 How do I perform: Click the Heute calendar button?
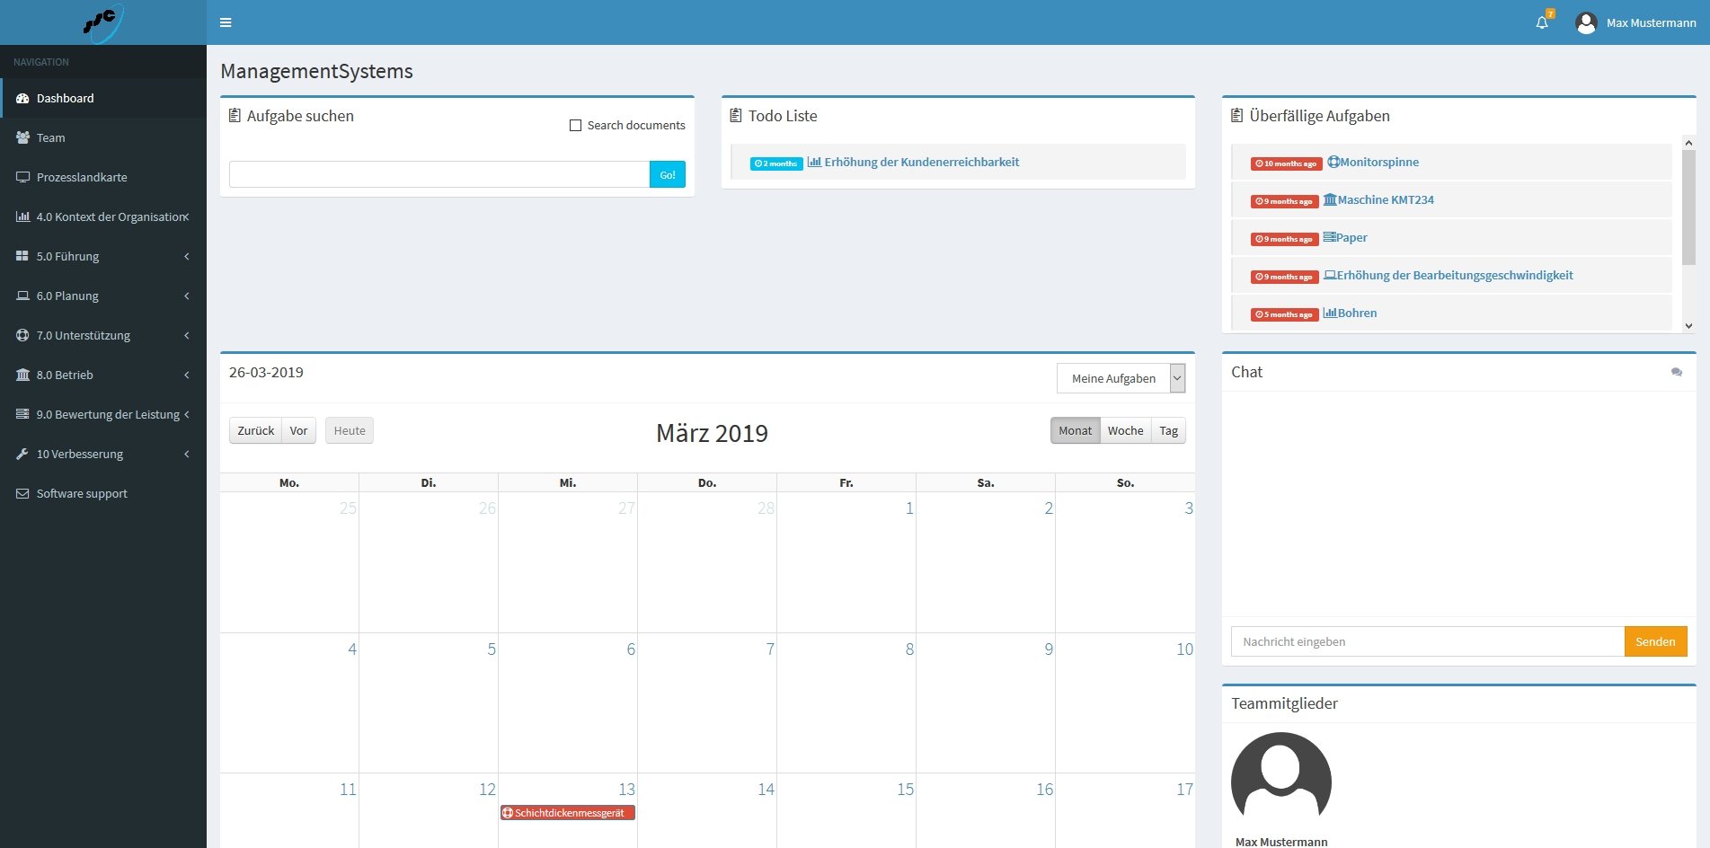pyautogui.click(x=350, y=430)
